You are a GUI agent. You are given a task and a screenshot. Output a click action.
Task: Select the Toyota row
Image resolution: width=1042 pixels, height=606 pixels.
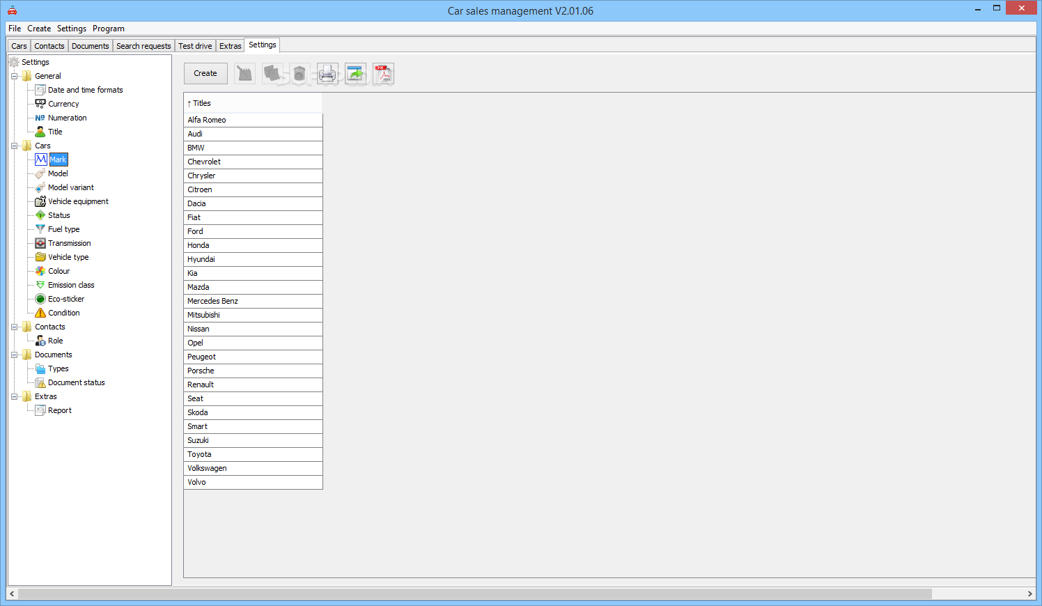point(253,454)
